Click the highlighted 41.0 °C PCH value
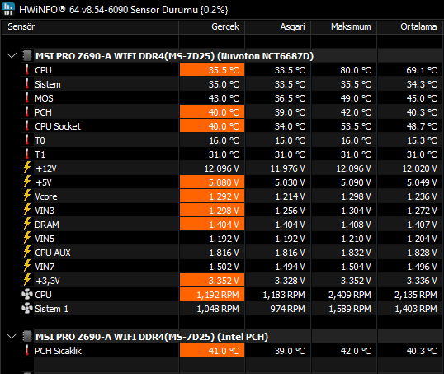The height and width of the screenshot is (374, 444). pos(212,351)
